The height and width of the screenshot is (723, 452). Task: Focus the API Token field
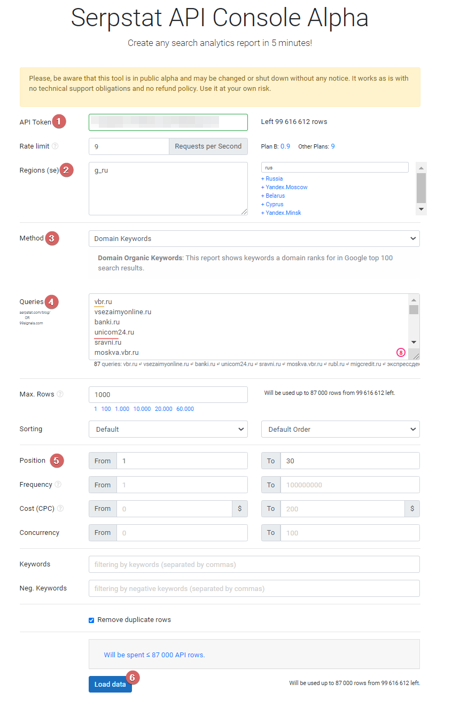click(x=168, y=122)
